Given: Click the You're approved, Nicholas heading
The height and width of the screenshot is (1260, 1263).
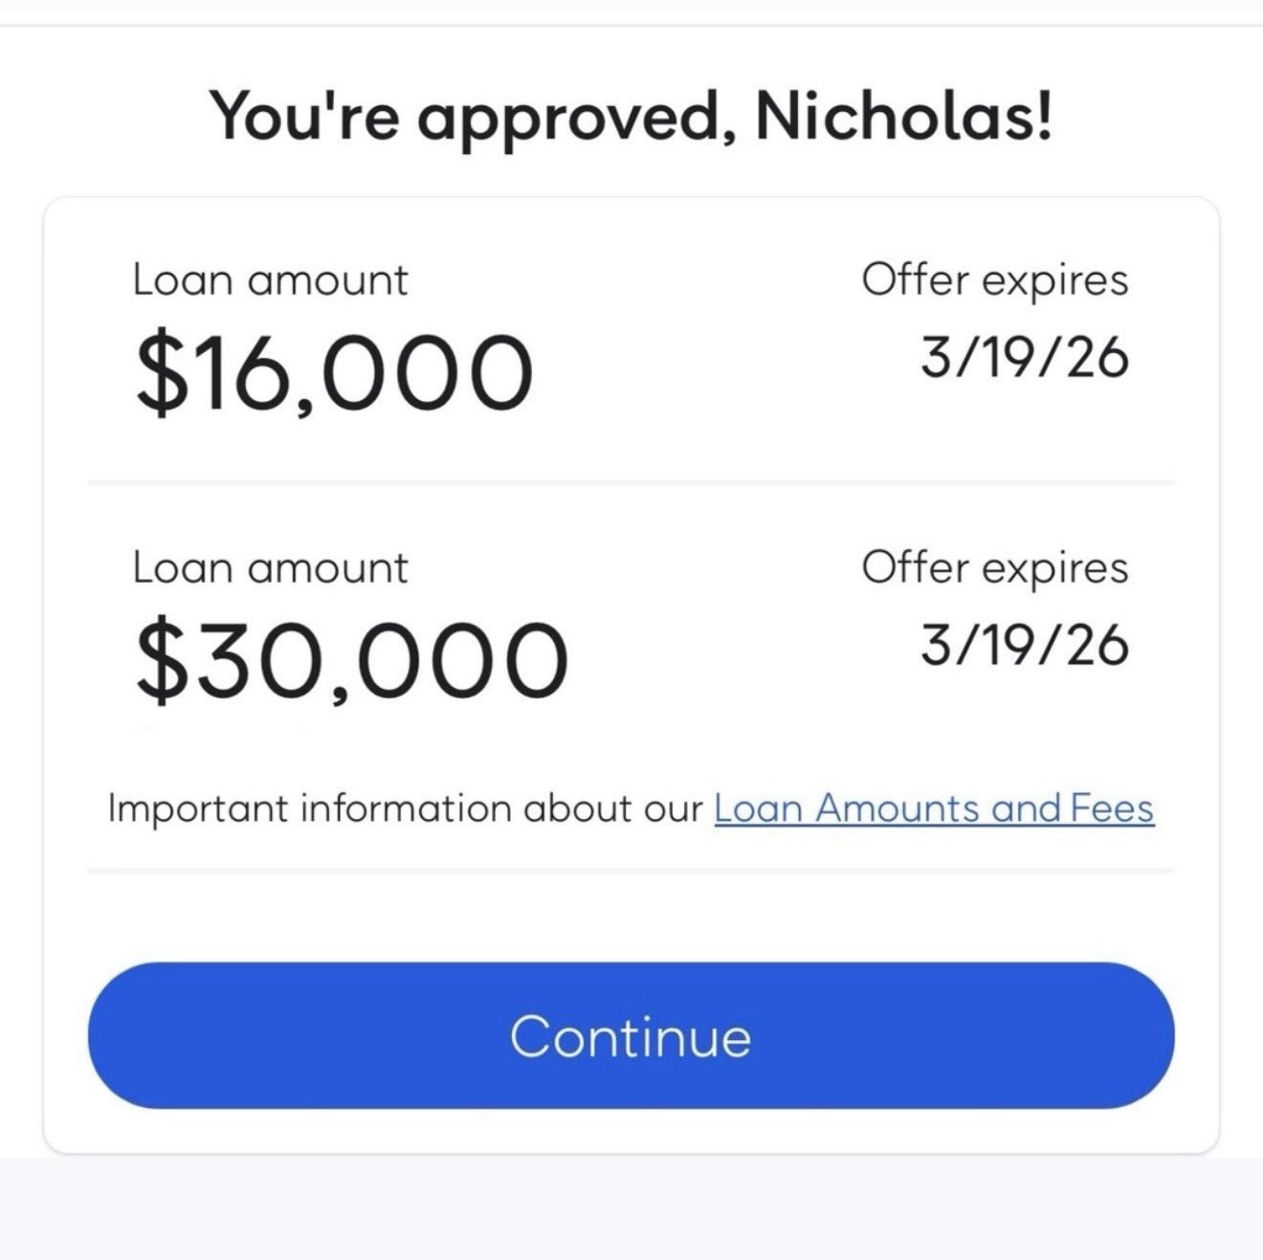Looking at the screenshot, I should (x=631, y=115).
